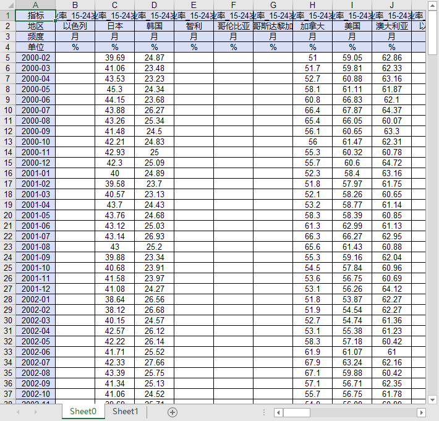439x421 pixels.
Task: Click the 智利 cell
Action: click(194, 26)
